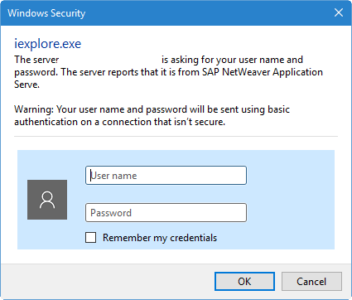This screenshot has width=352, height=300.
Task: Dismiss the prompt with Cancel
Action: click(x=311, y=282)
